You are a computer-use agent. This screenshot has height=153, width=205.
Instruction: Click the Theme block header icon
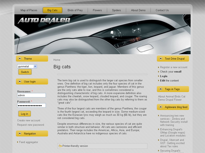20,59
